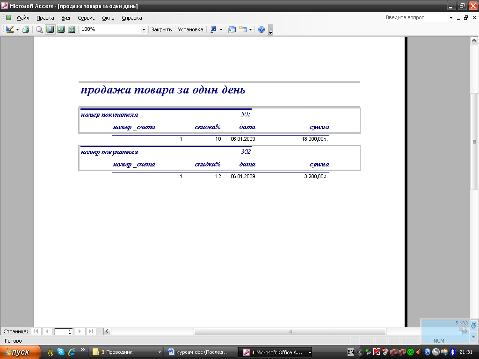Open the Справка menu
This screenshot has height=359, width=479.
(131, 18)
